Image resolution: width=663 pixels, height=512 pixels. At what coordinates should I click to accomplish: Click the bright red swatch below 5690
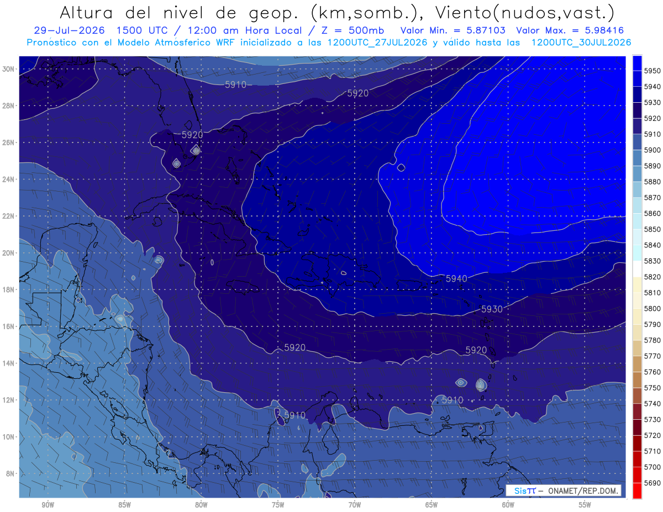point(637,490)
